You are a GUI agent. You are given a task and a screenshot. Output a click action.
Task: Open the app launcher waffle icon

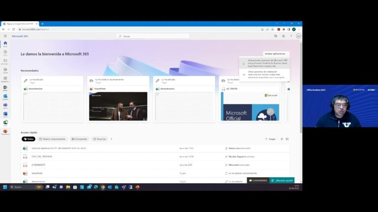[x=5, y=36]
